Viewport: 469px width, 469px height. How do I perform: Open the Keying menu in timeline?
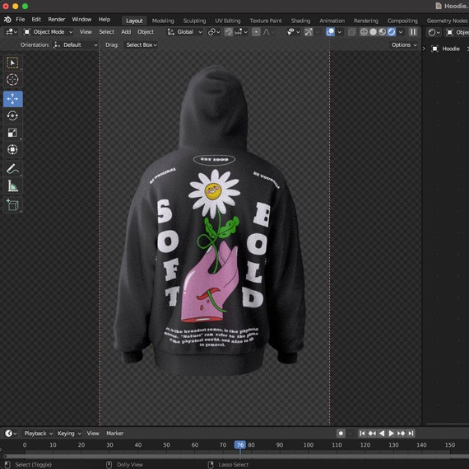point(69,434)
